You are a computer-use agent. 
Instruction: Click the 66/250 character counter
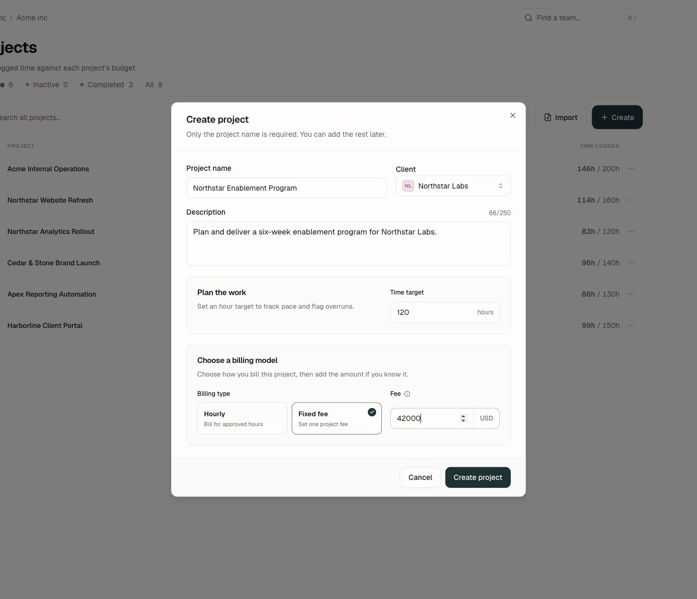[x=500, y=213]
